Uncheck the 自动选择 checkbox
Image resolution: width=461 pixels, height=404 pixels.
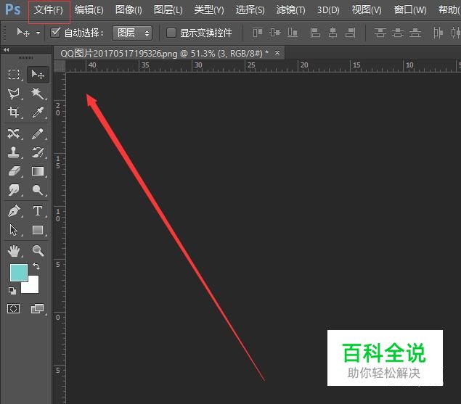(55, 33)
